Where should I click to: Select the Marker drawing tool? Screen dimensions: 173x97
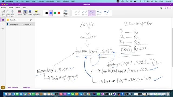30,13
